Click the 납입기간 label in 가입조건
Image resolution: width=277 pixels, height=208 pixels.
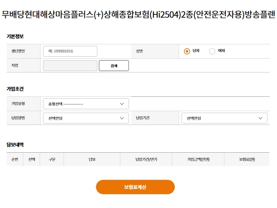[x=143, y=118]
